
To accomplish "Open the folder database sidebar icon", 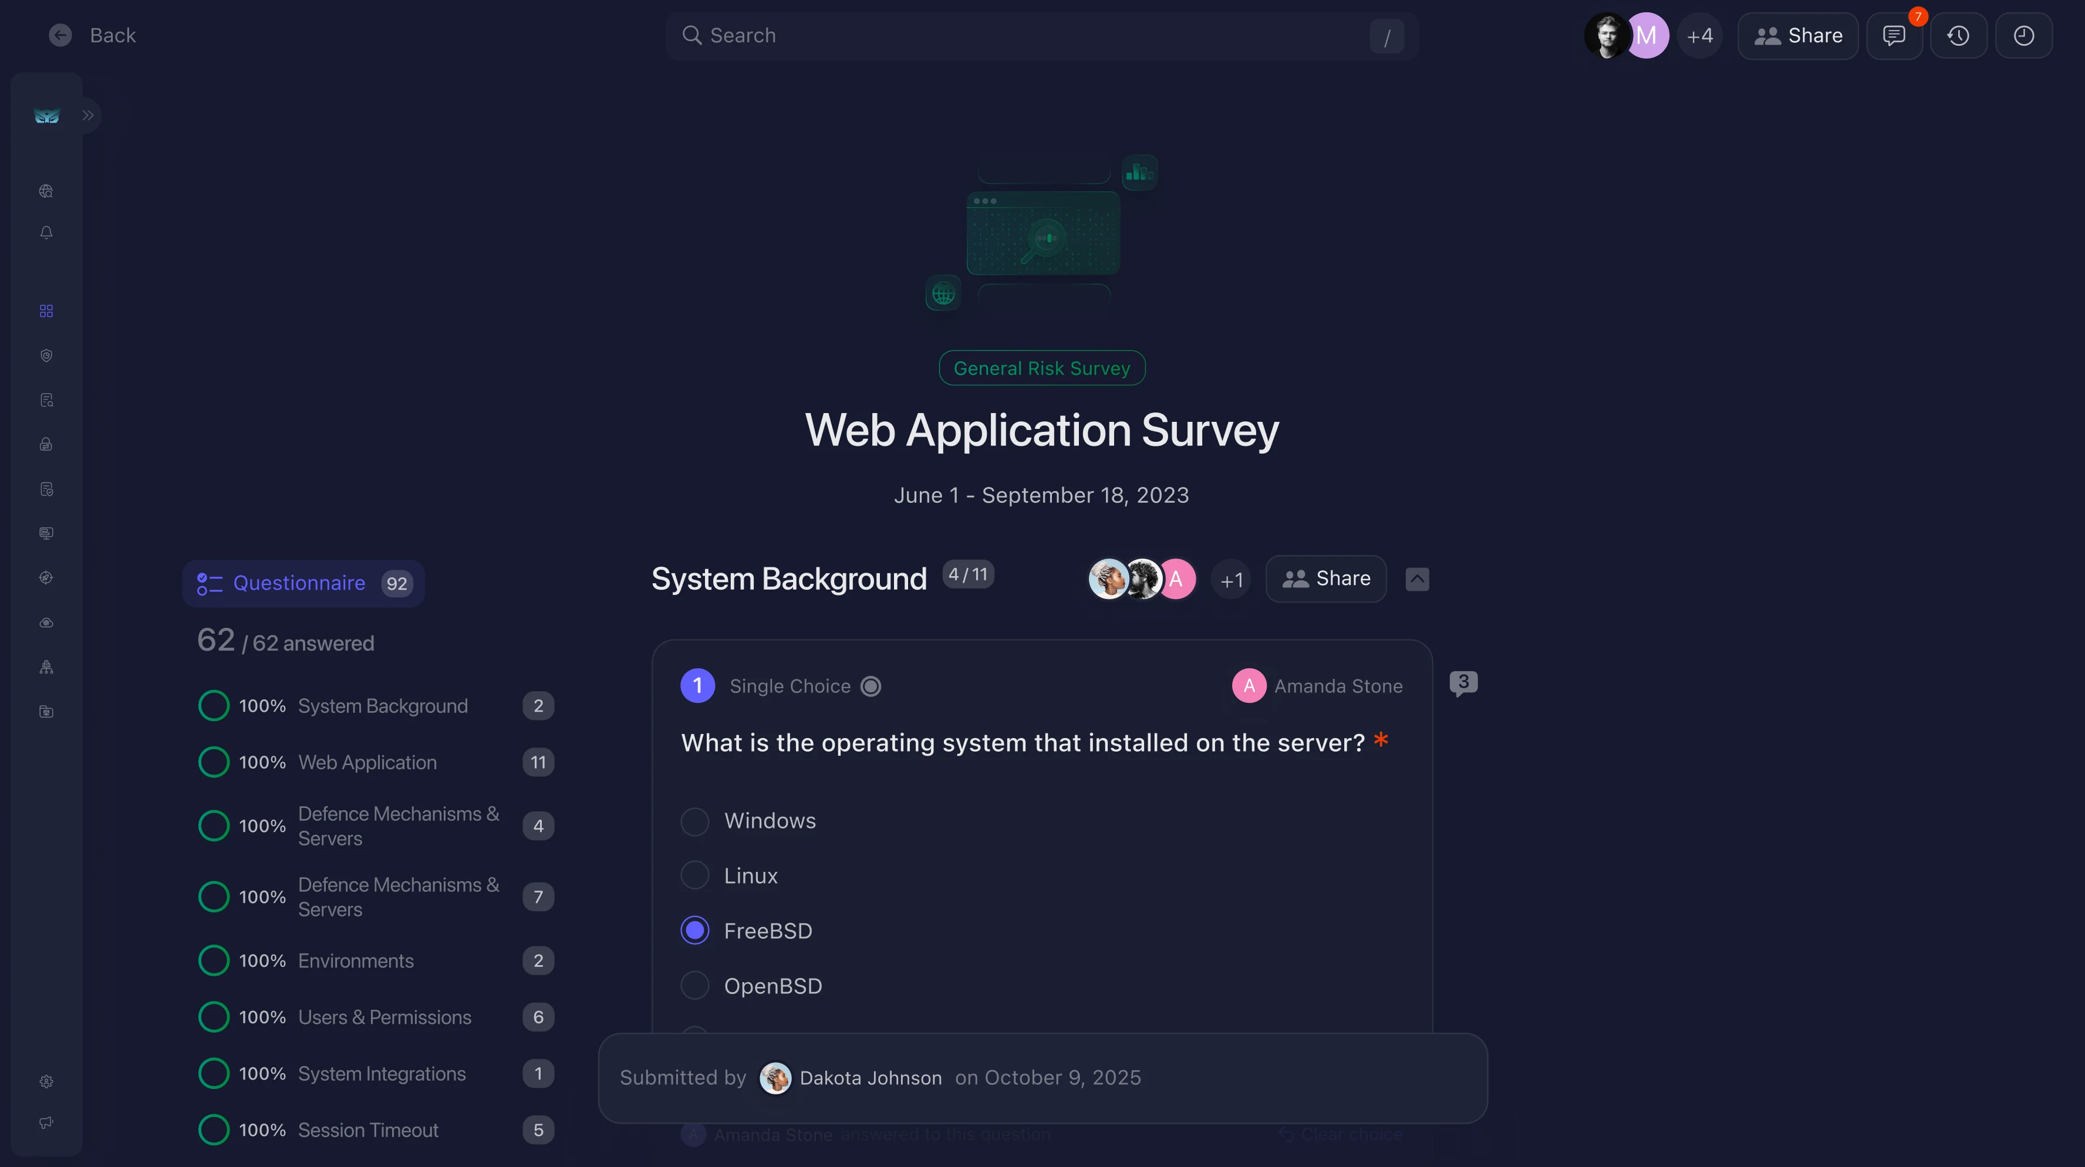I will [x=46, y=711].
